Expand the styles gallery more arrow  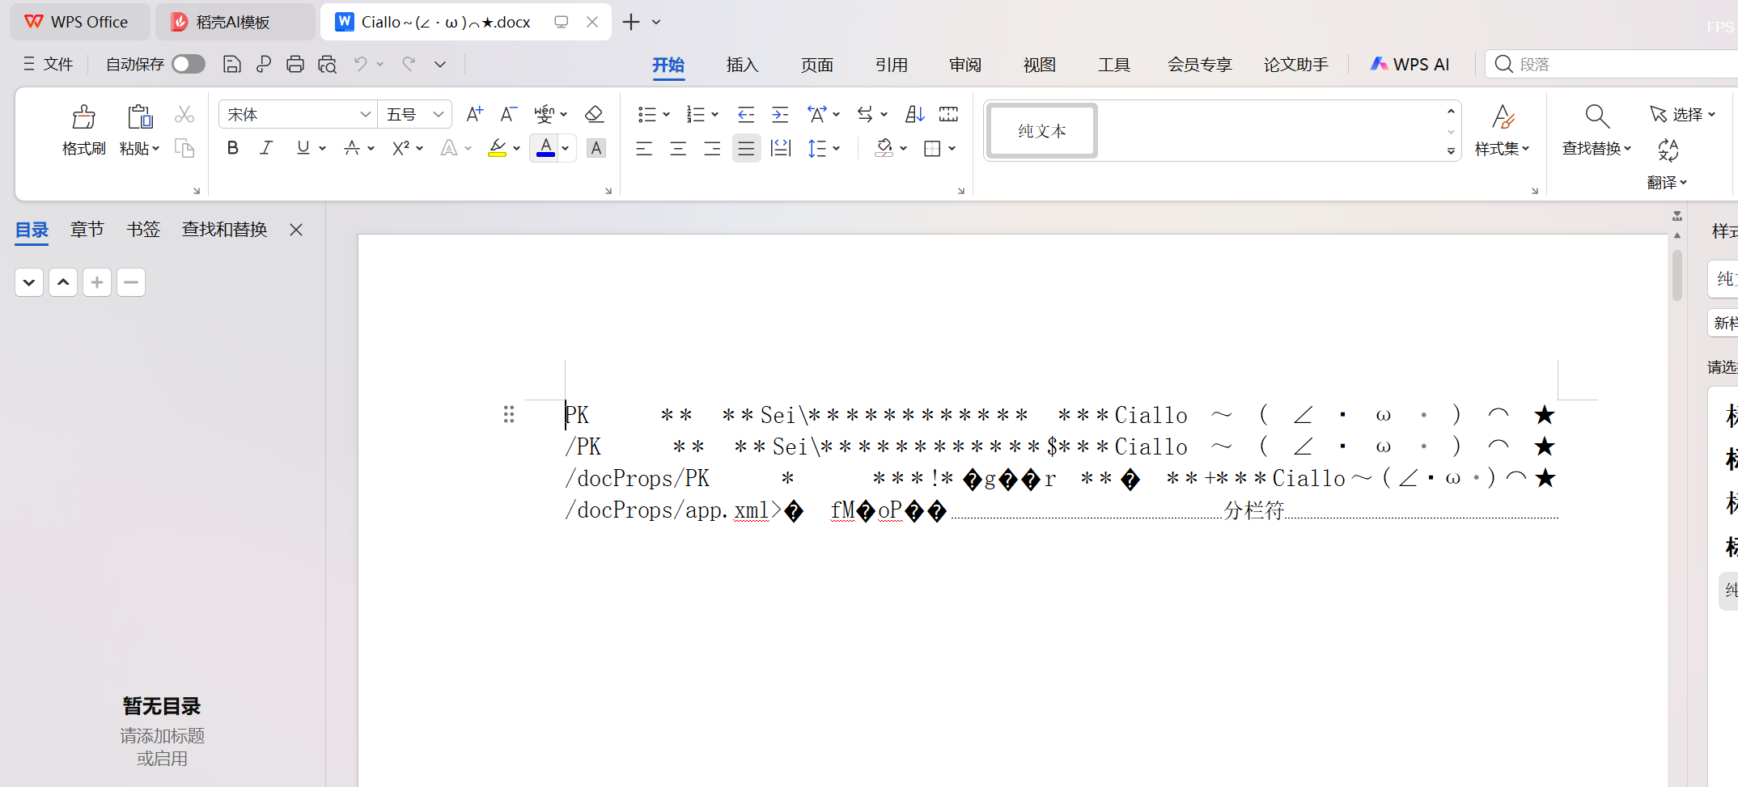point(1451,150)
